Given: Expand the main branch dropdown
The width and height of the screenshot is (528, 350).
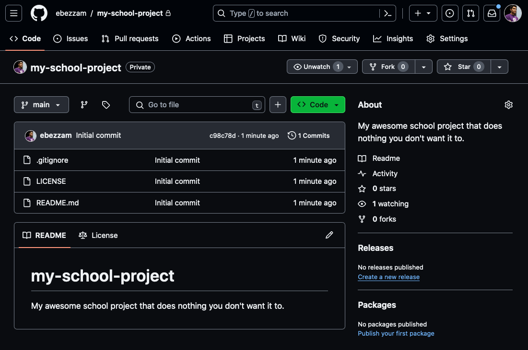Looking at the screenshot, I should tap(41, 104).
